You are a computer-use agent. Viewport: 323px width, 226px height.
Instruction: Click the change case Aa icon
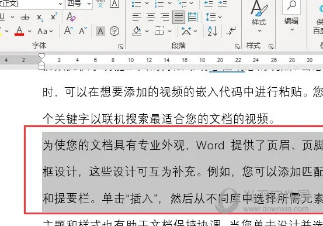(43, 31)
